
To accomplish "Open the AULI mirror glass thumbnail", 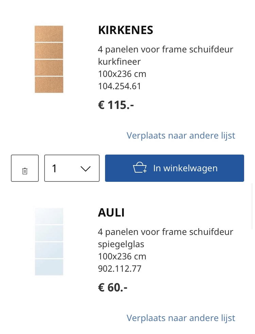I will click(x=49, y=242).
